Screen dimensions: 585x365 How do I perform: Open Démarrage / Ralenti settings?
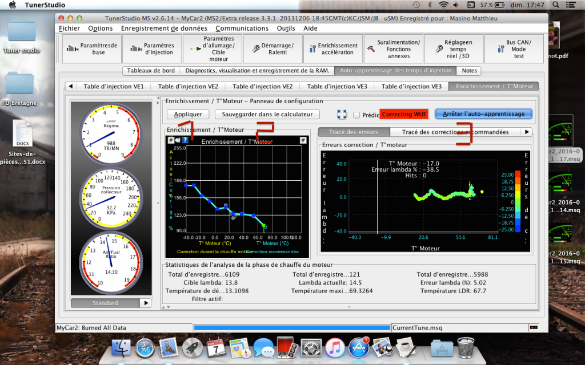tap(273, 49)
